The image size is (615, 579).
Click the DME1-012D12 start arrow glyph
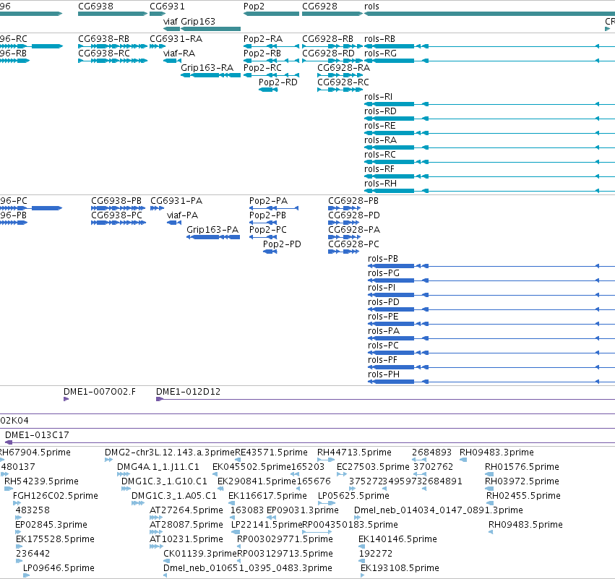coord(159,399)
